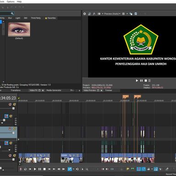Click the bottom video track's level slider handle
This screenshot has height=176, width=176.
point(13,159)
